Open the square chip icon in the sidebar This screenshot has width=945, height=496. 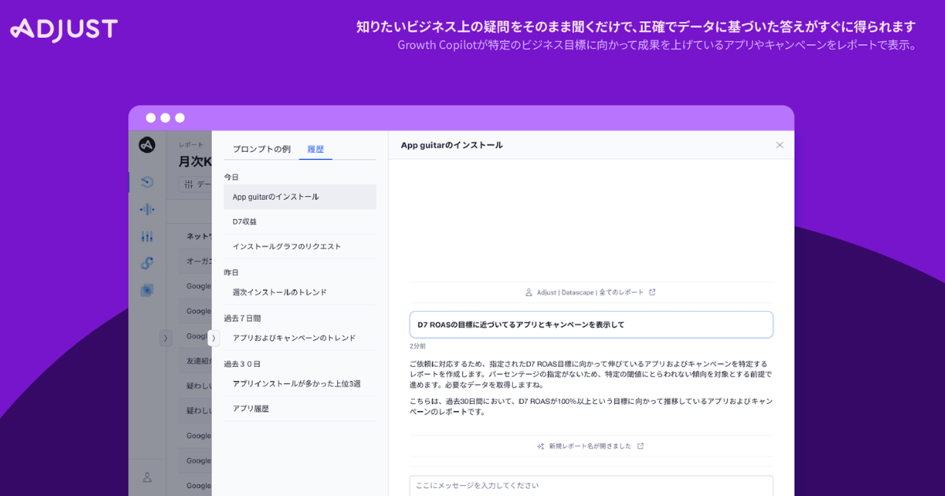click(x=146, y=290)
